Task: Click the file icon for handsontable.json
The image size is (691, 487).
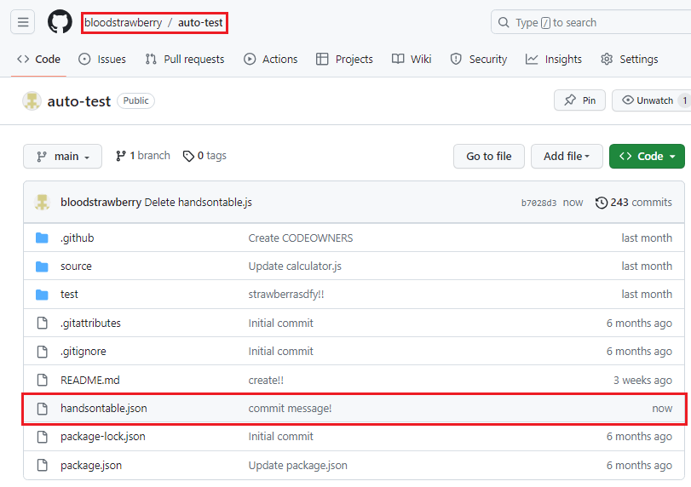Action: click(43, 408)
